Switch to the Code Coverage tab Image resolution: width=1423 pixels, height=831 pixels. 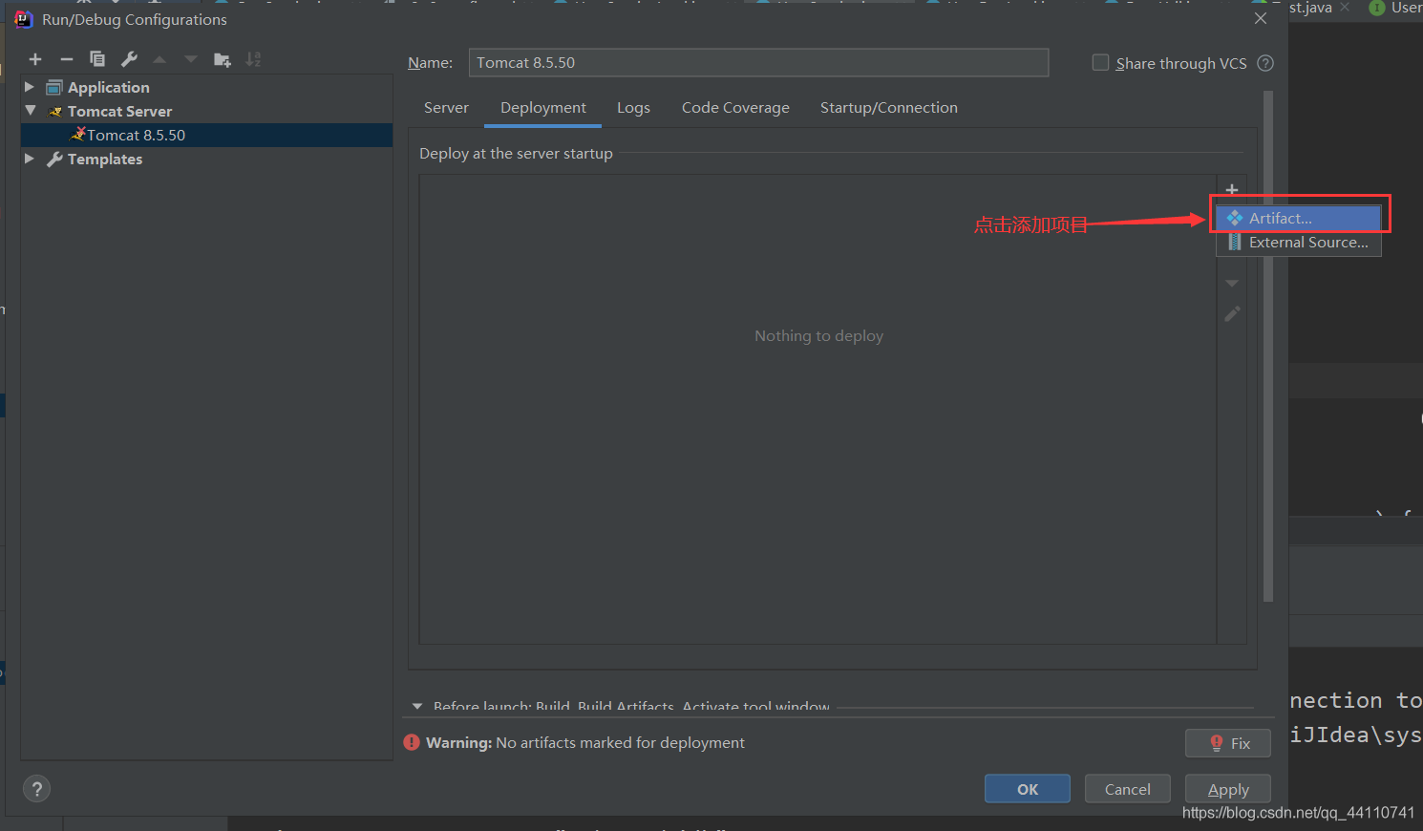(735, 107)
